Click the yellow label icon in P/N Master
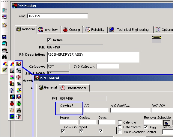 [157, 37]
